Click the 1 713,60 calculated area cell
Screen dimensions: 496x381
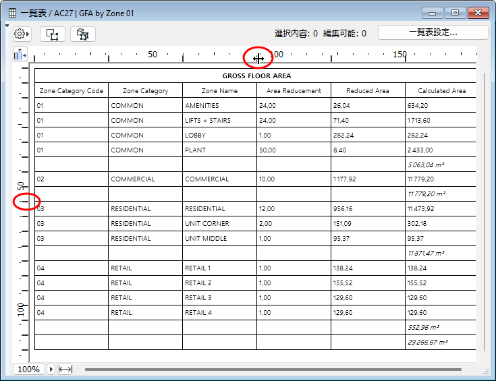pyautogui.click(x=441, y=120)
